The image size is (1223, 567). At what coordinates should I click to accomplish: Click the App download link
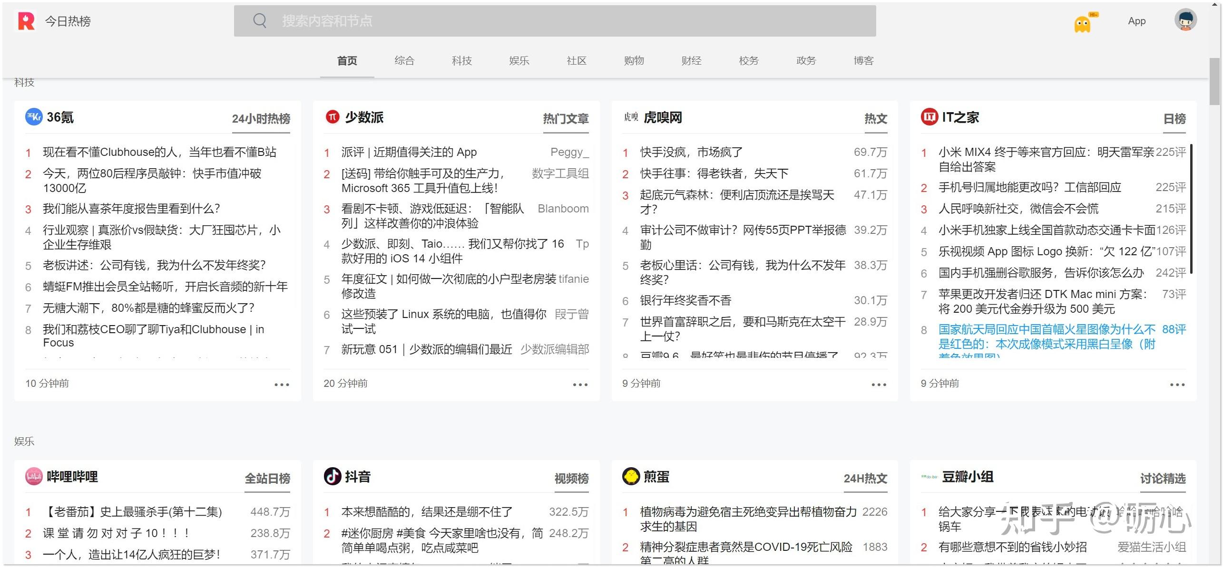pyautogui.click(x=1136, y=21)
